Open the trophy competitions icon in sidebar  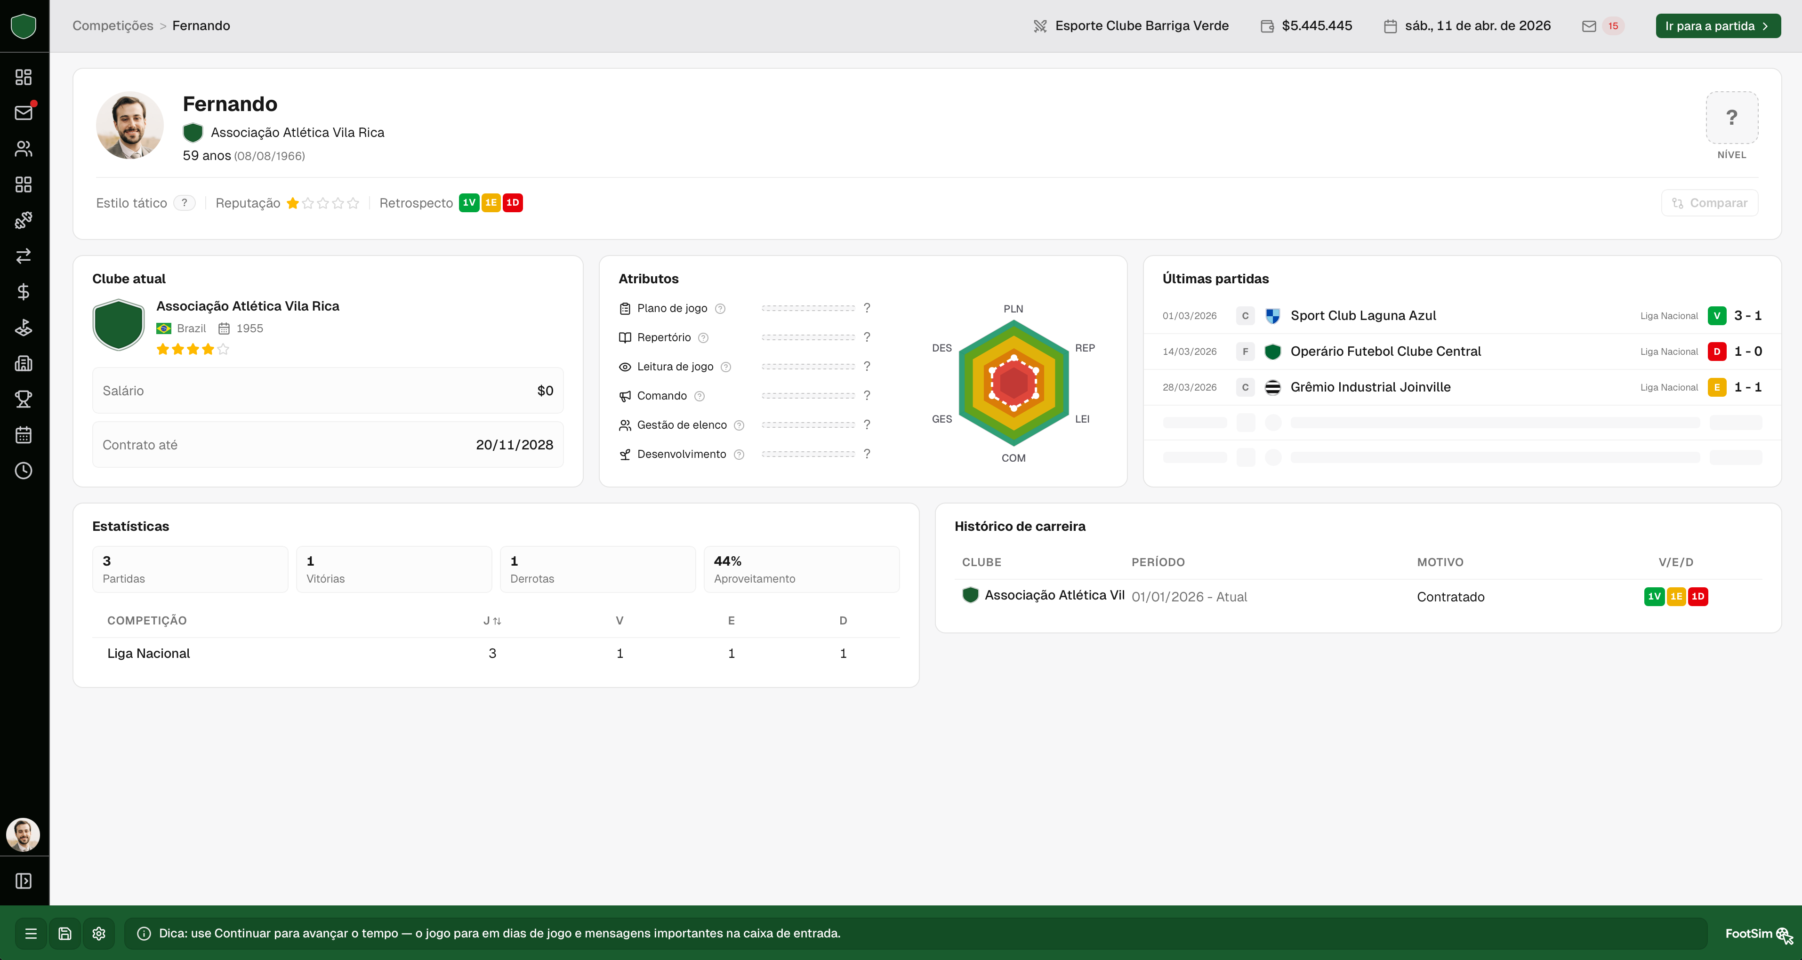click(24, 399)
